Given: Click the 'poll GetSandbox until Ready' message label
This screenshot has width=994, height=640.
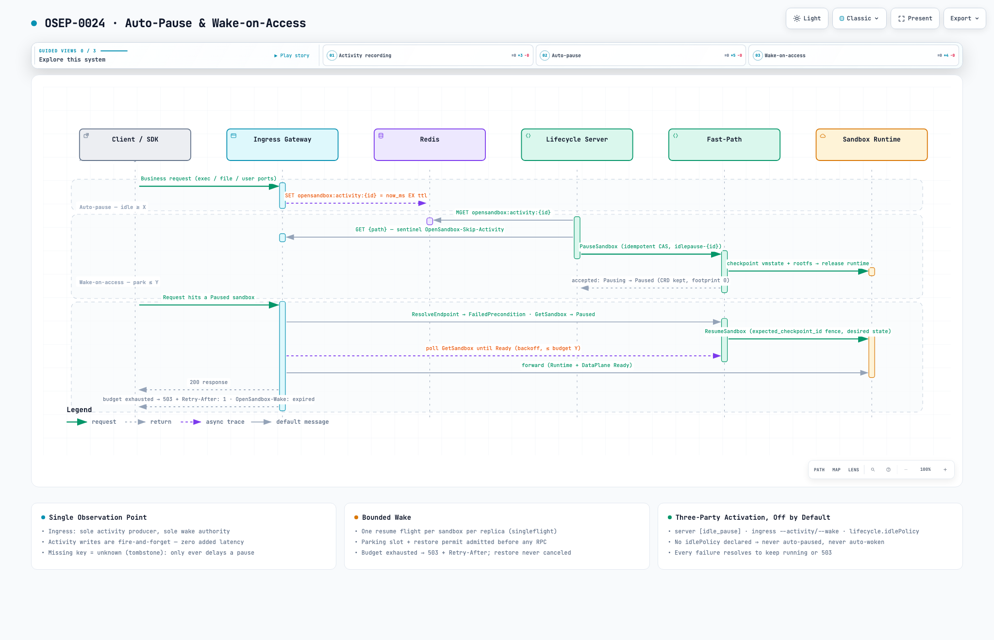Looking at the screenshot, I should tap(503, 348).
